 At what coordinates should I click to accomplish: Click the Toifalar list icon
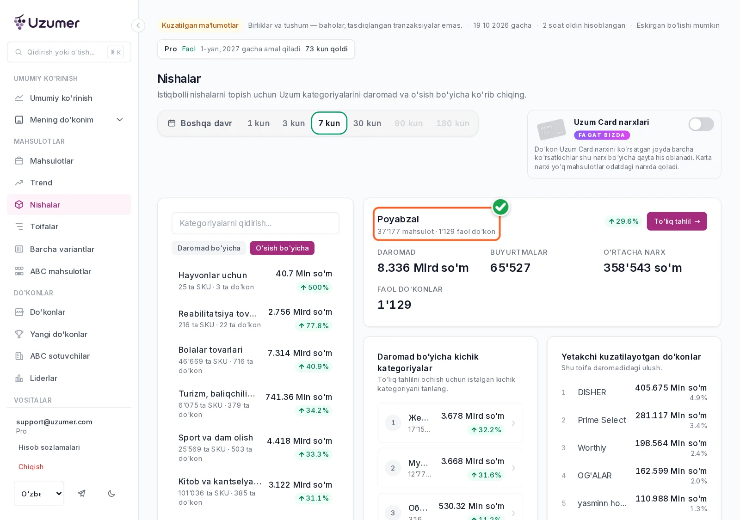[19, 226]
